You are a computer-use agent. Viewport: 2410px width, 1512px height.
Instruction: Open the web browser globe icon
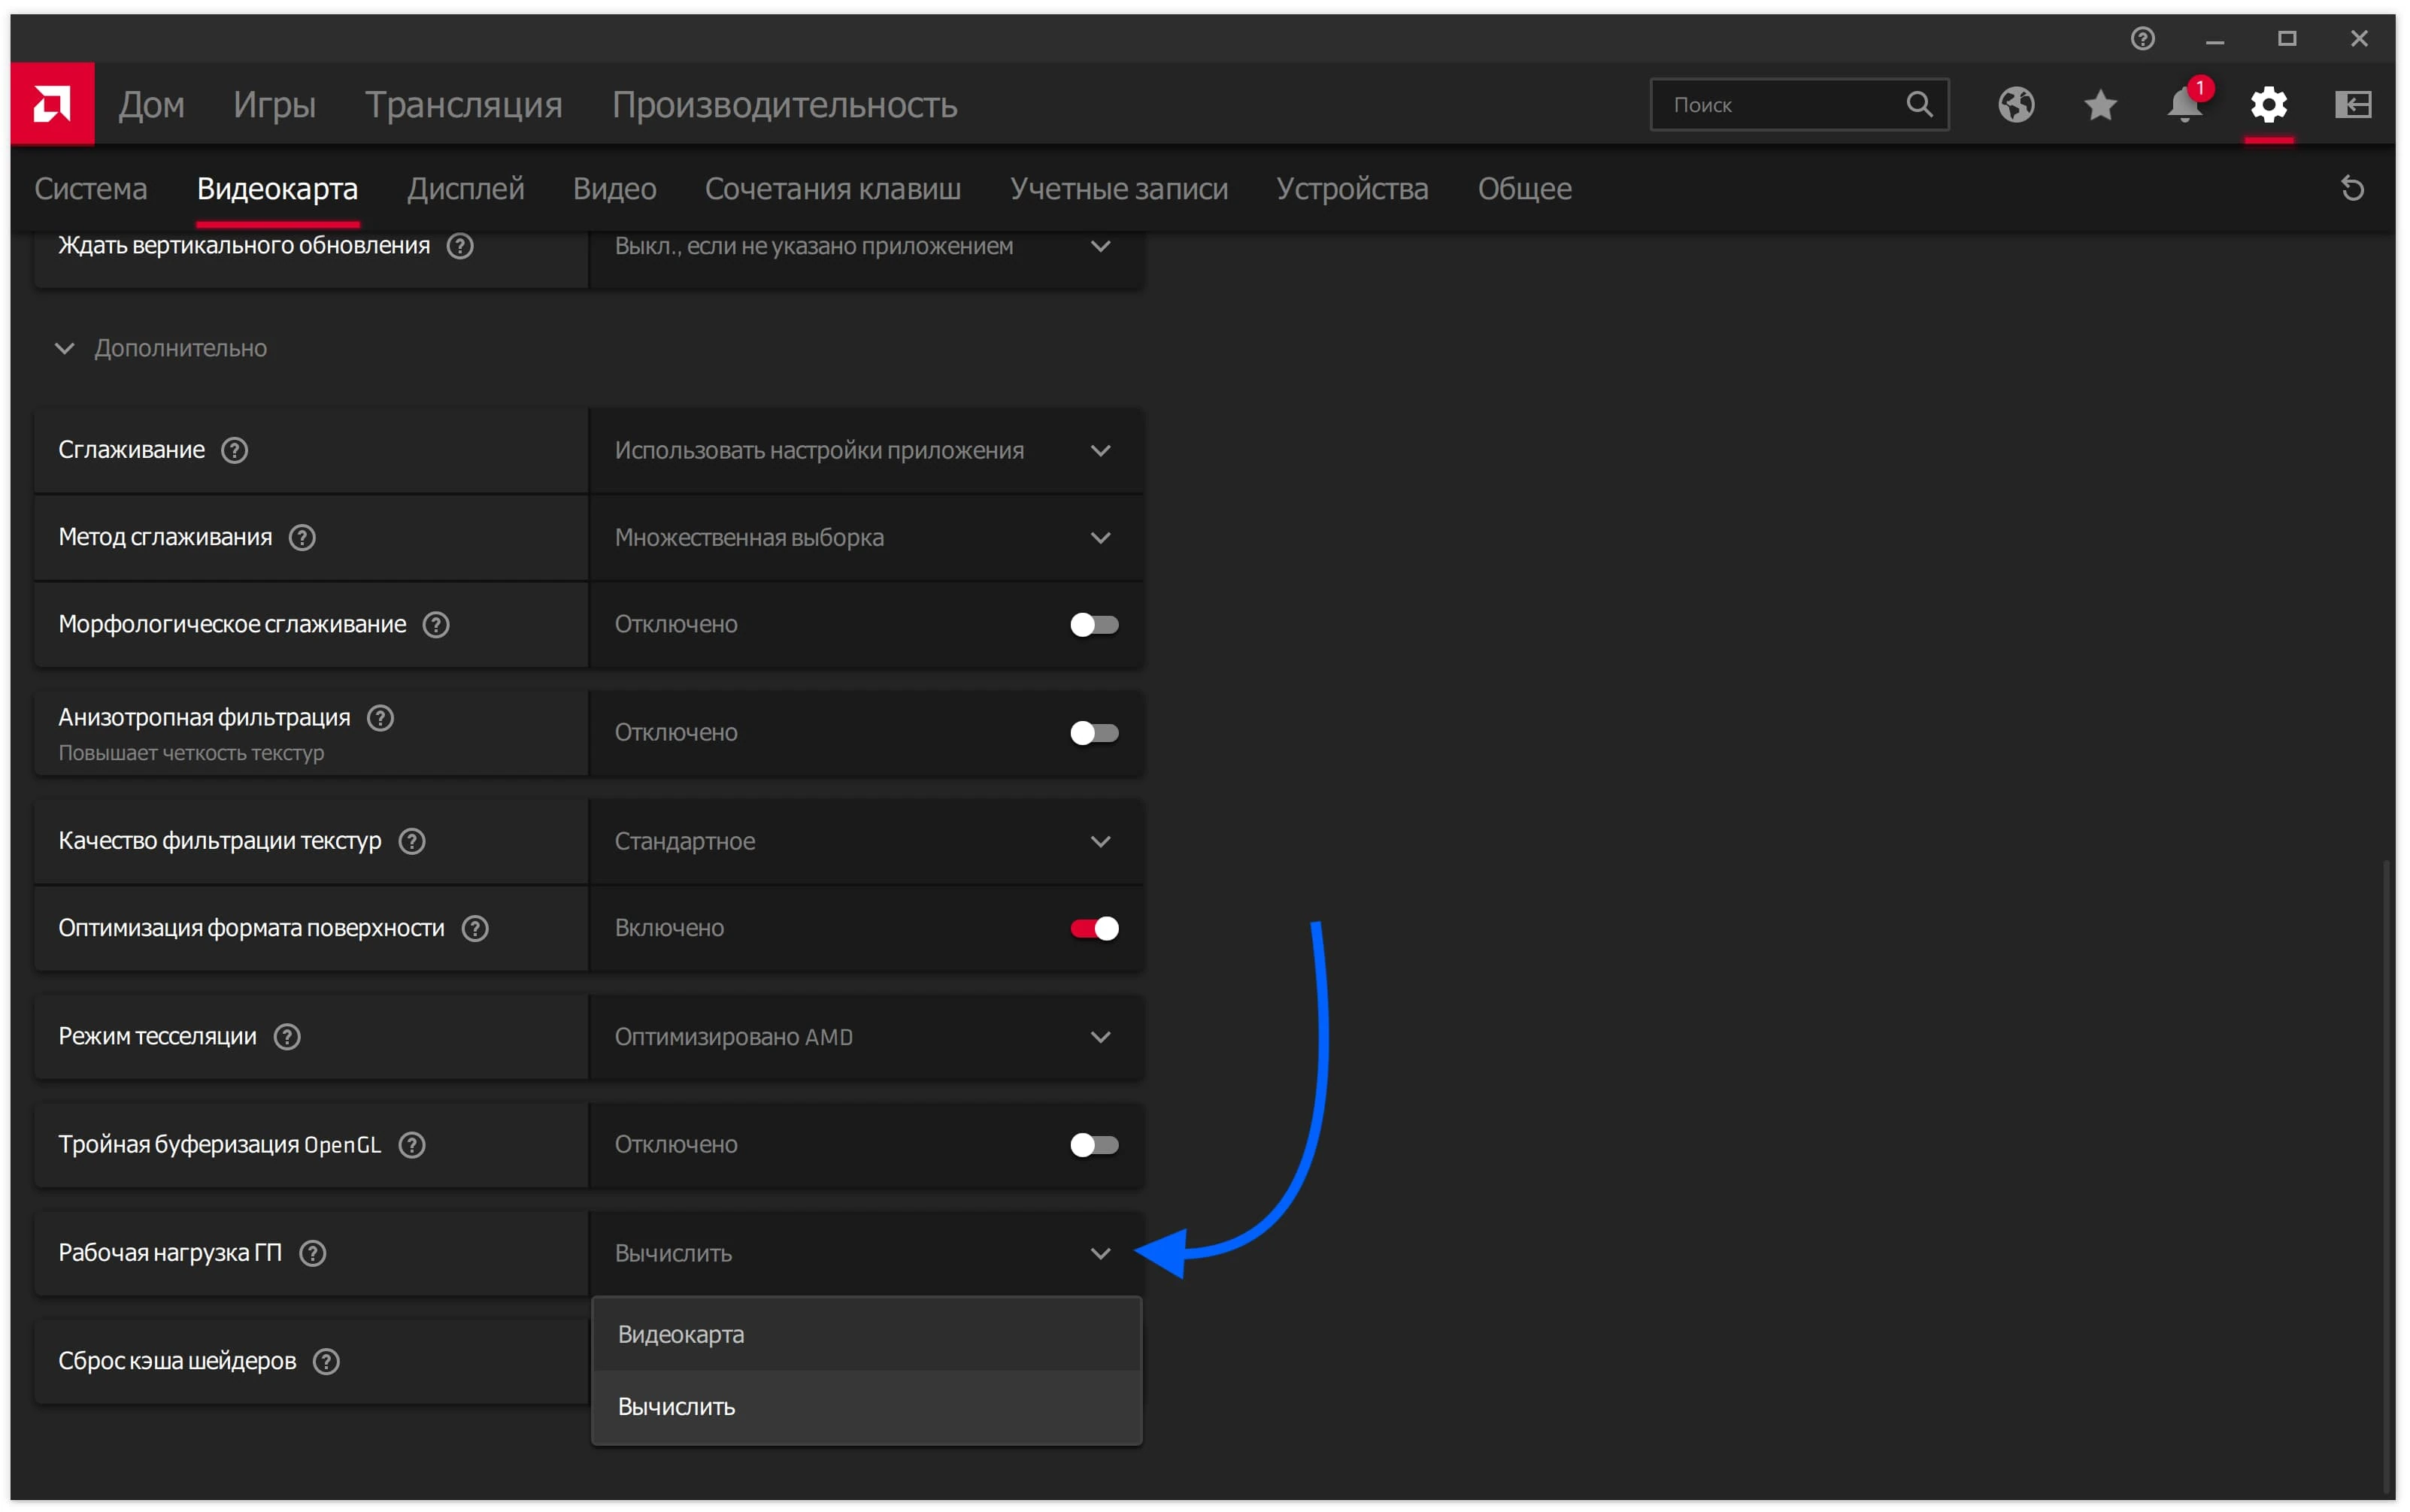(2015, 104)
